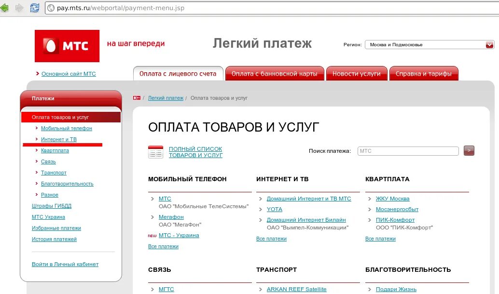The image size is (499, 294).
Task: Click the breadcrumb home icon
Action: coord(137,98)
